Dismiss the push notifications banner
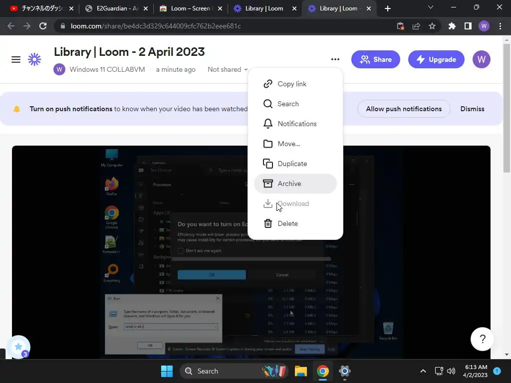The height and width of the screenshot is (383, 511). coord(472,109)
